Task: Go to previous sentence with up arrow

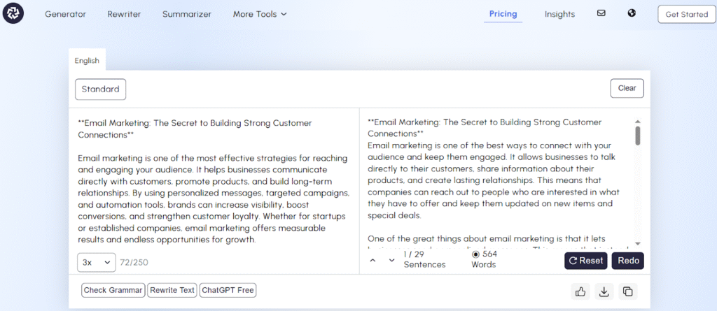Action: click(373, 260)
